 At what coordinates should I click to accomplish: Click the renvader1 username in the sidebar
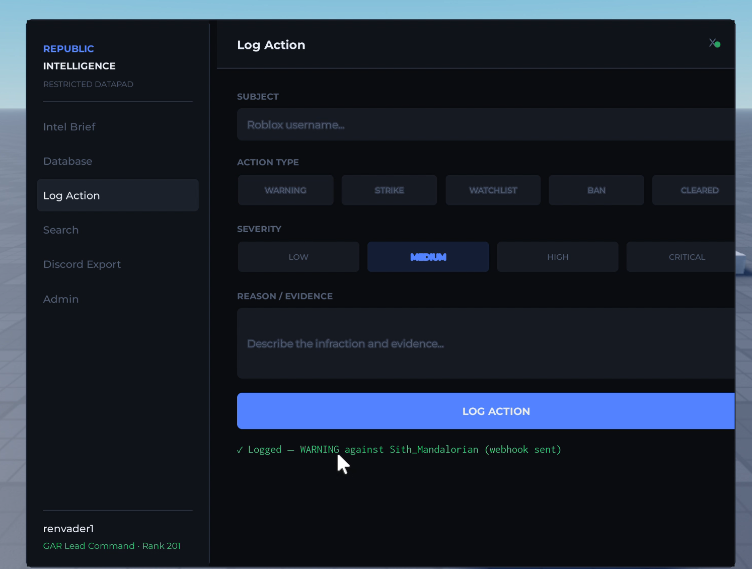68,529
